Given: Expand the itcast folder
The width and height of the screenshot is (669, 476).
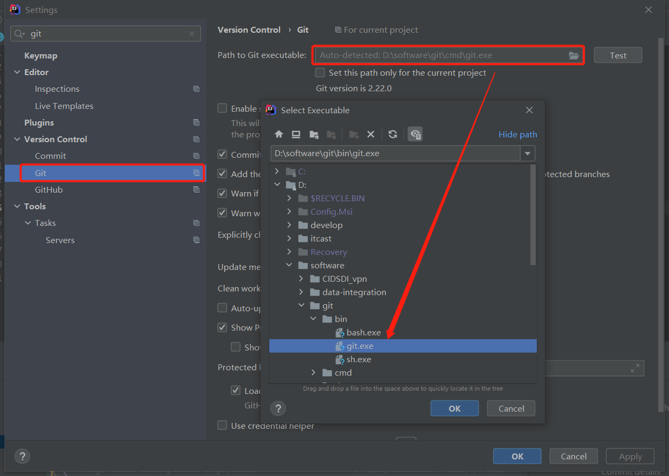Looking at the screenshot, I should coord(289,239).
